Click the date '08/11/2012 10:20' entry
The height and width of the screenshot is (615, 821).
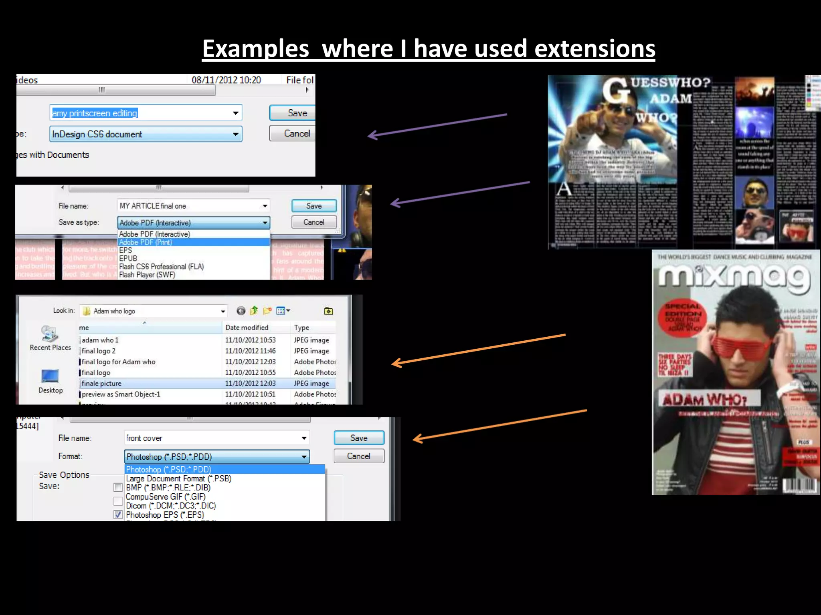coord(226,80)
